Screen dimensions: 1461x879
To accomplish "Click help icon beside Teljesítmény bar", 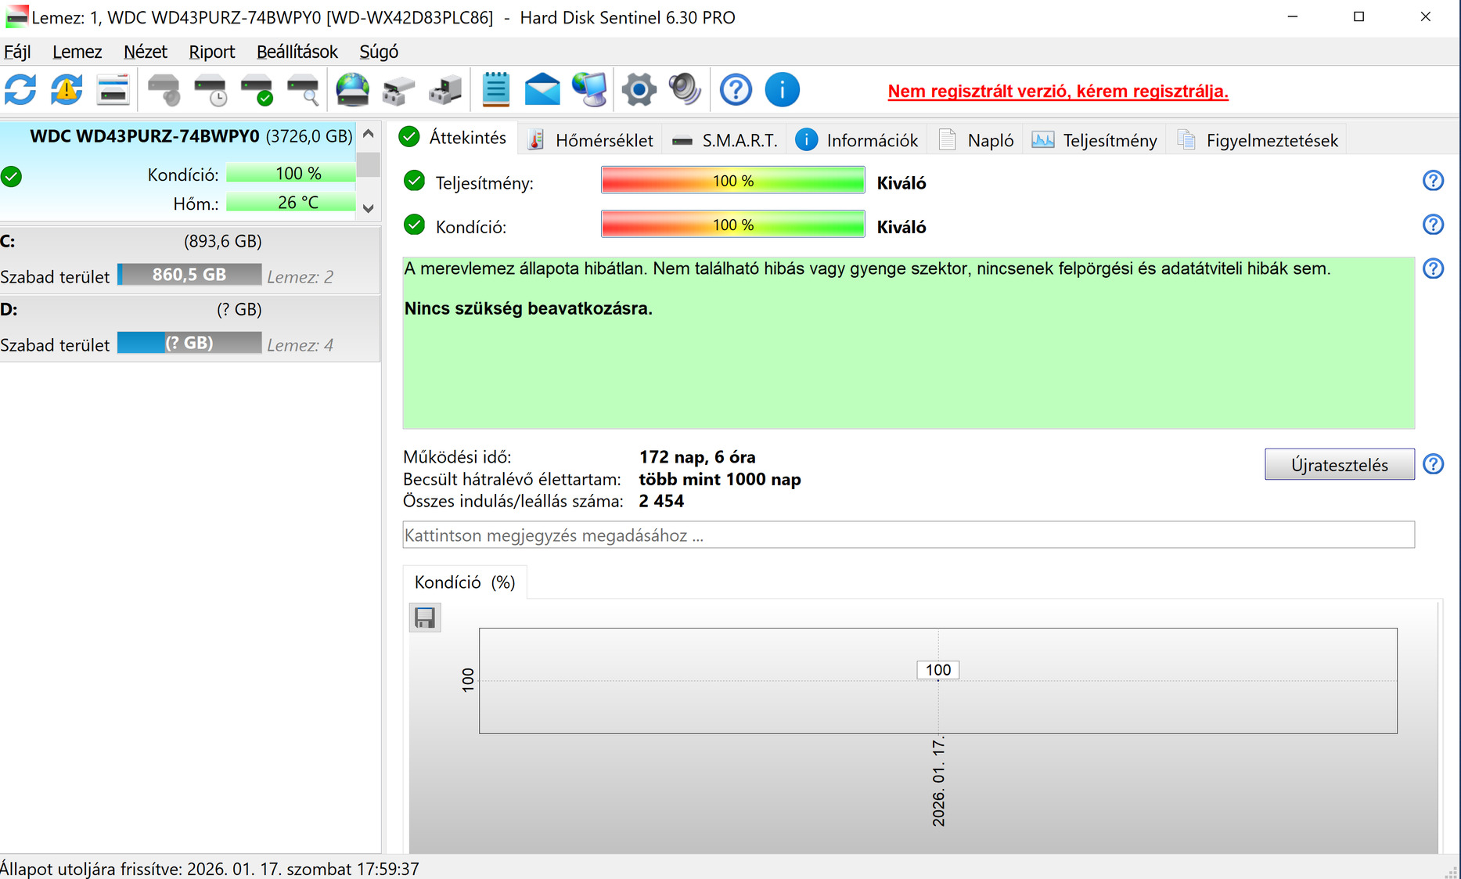I will (1433, 181).
